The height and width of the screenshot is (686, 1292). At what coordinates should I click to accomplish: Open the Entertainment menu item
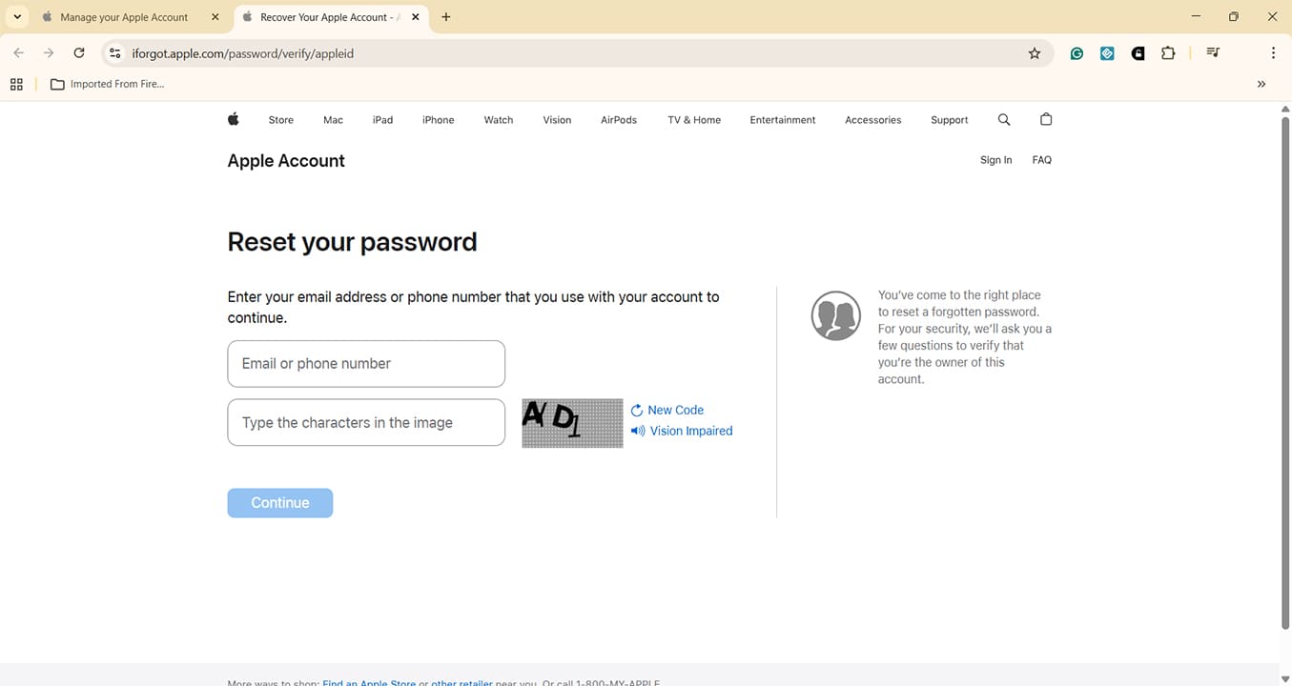click(783, 120)
